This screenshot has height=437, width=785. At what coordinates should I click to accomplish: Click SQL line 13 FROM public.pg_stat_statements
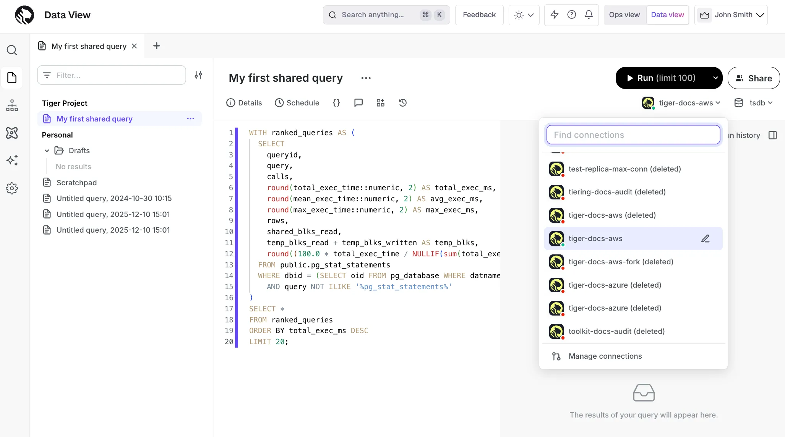324,265
